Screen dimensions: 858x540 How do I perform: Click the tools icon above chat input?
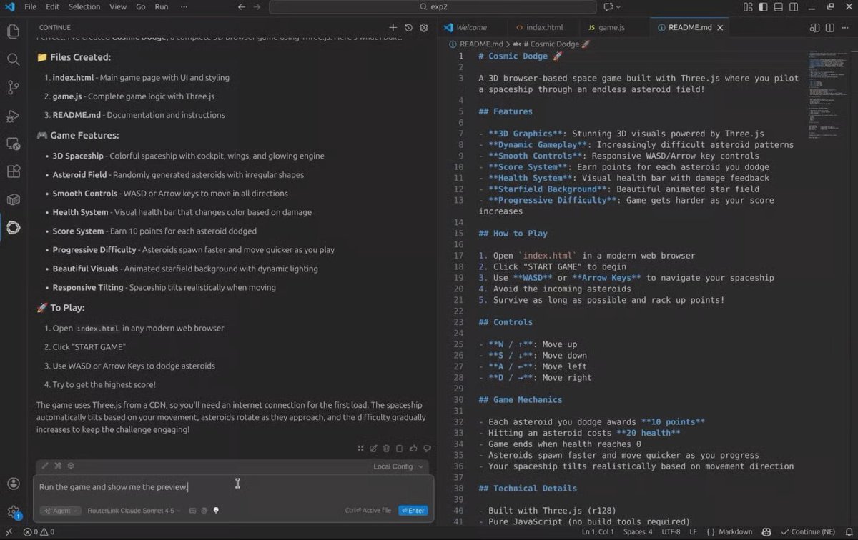tap(58, 466)
